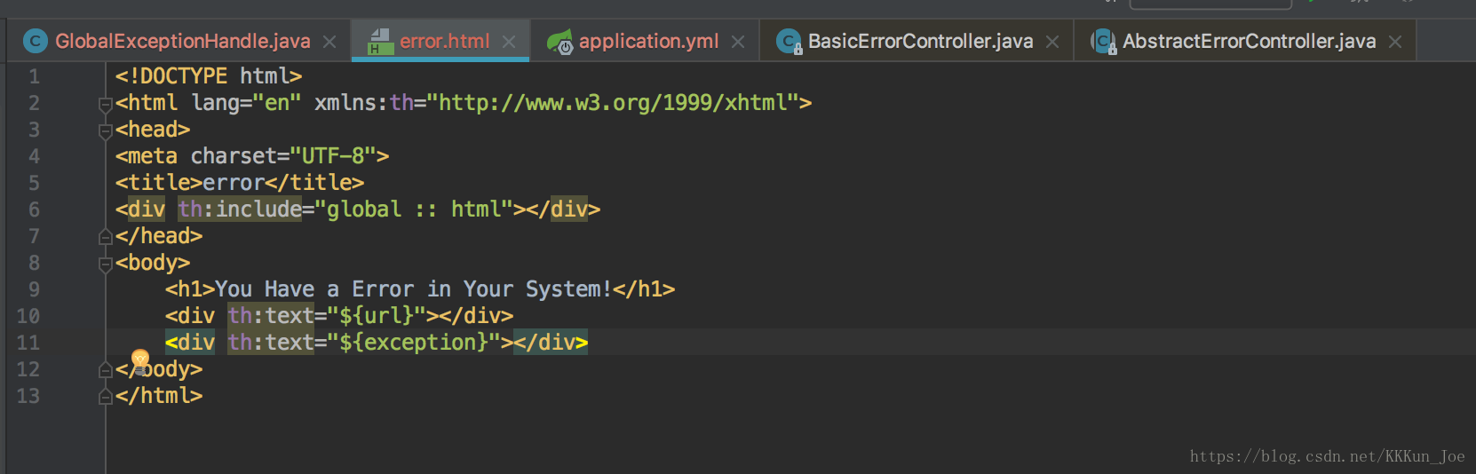Close the AbstractErrorController.java tab
Image resolution: width=1476 pixels, height=474 pixels.
coord(1395,42)
